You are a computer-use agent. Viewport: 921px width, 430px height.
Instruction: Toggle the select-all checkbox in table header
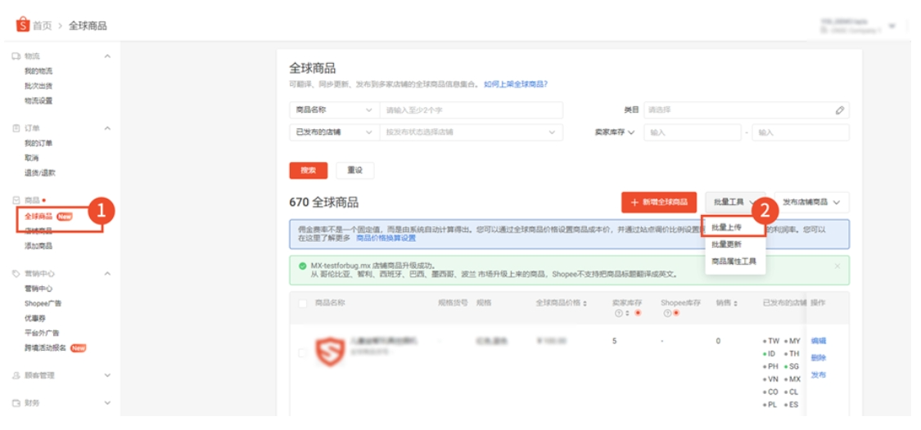pyautogui.click(x=303, y=303)
